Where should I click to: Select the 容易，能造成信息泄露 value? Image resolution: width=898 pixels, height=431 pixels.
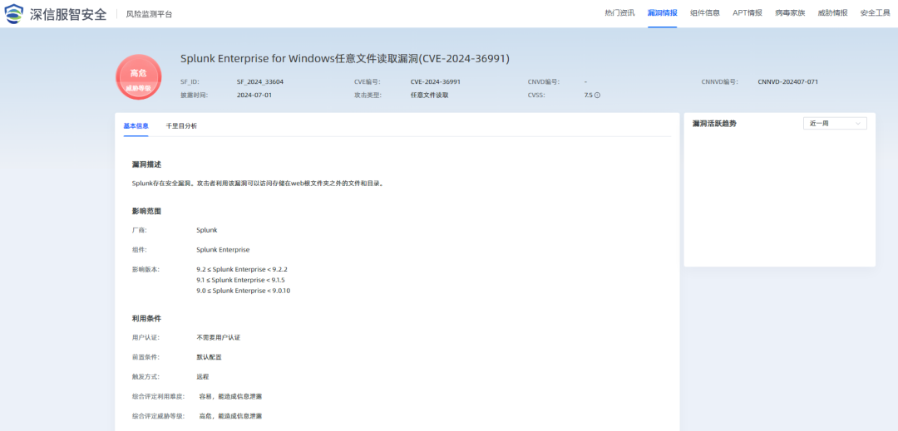tap(231, 396)
